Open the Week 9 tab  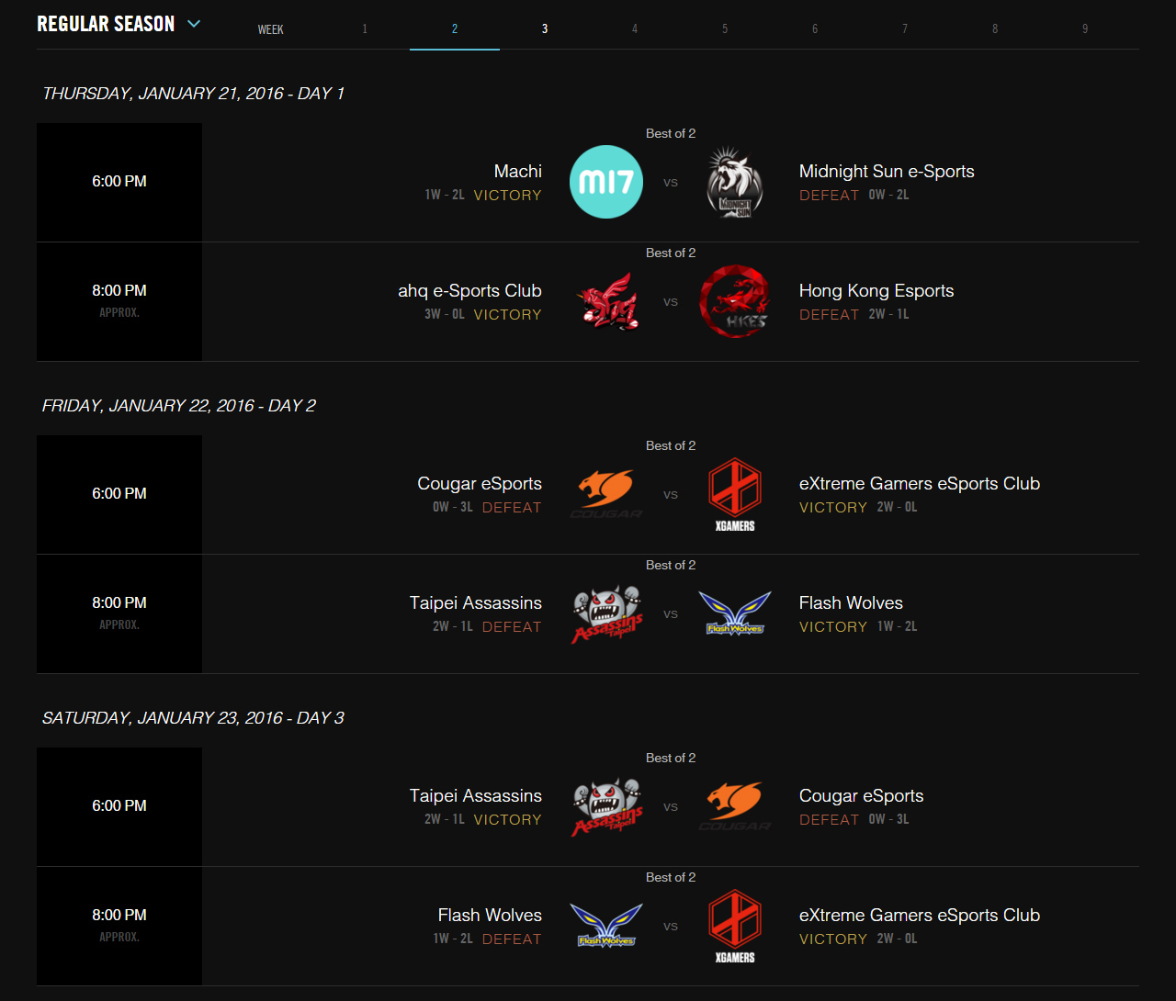[1085, 28]
